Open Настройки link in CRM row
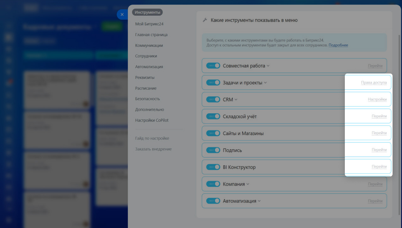402x228 pixels. click(377, 99)
